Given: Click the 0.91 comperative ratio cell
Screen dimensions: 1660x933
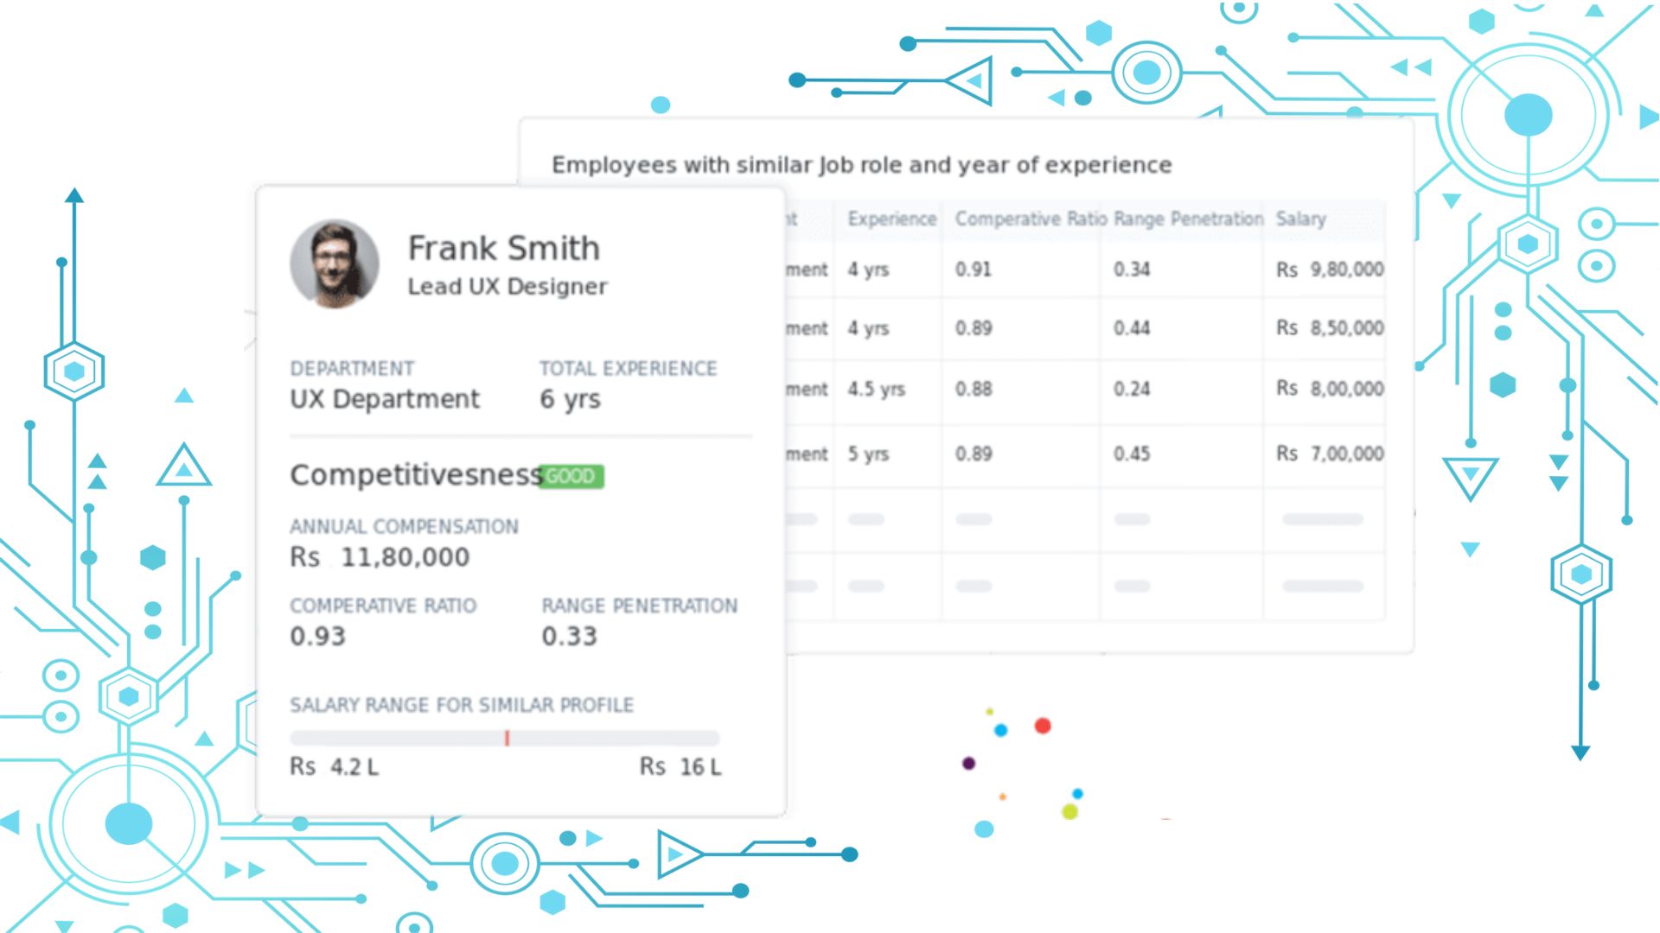Looking at the screenshot, I should [974, 270].
